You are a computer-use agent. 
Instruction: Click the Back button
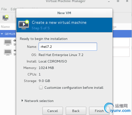pos(76,111)
